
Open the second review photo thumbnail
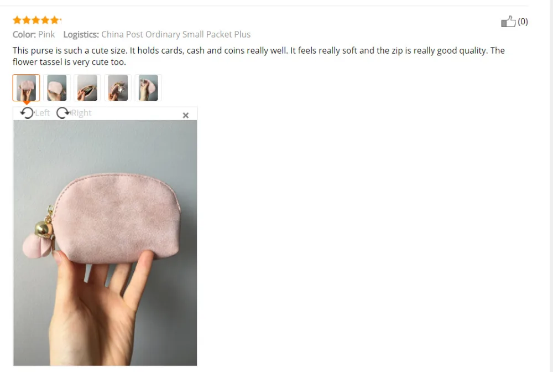point(57,88)
